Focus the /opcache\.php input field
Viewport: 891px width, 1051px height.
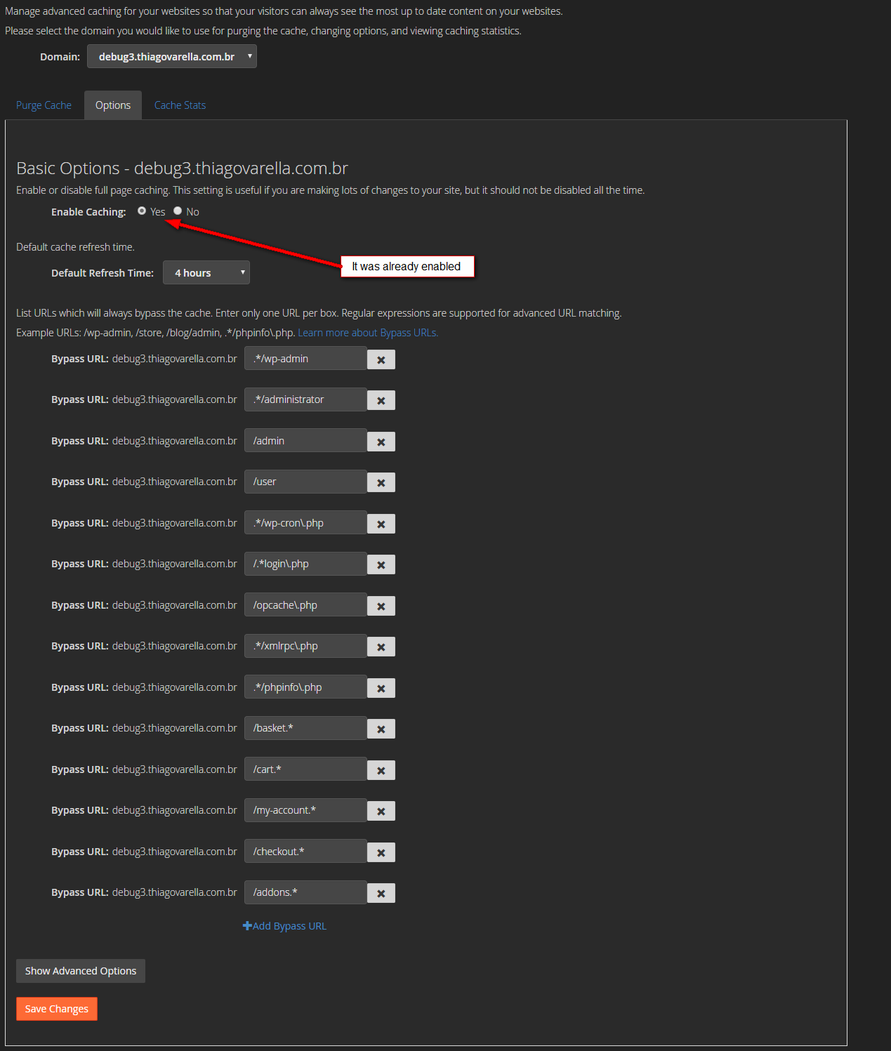(x=305, y=605)
